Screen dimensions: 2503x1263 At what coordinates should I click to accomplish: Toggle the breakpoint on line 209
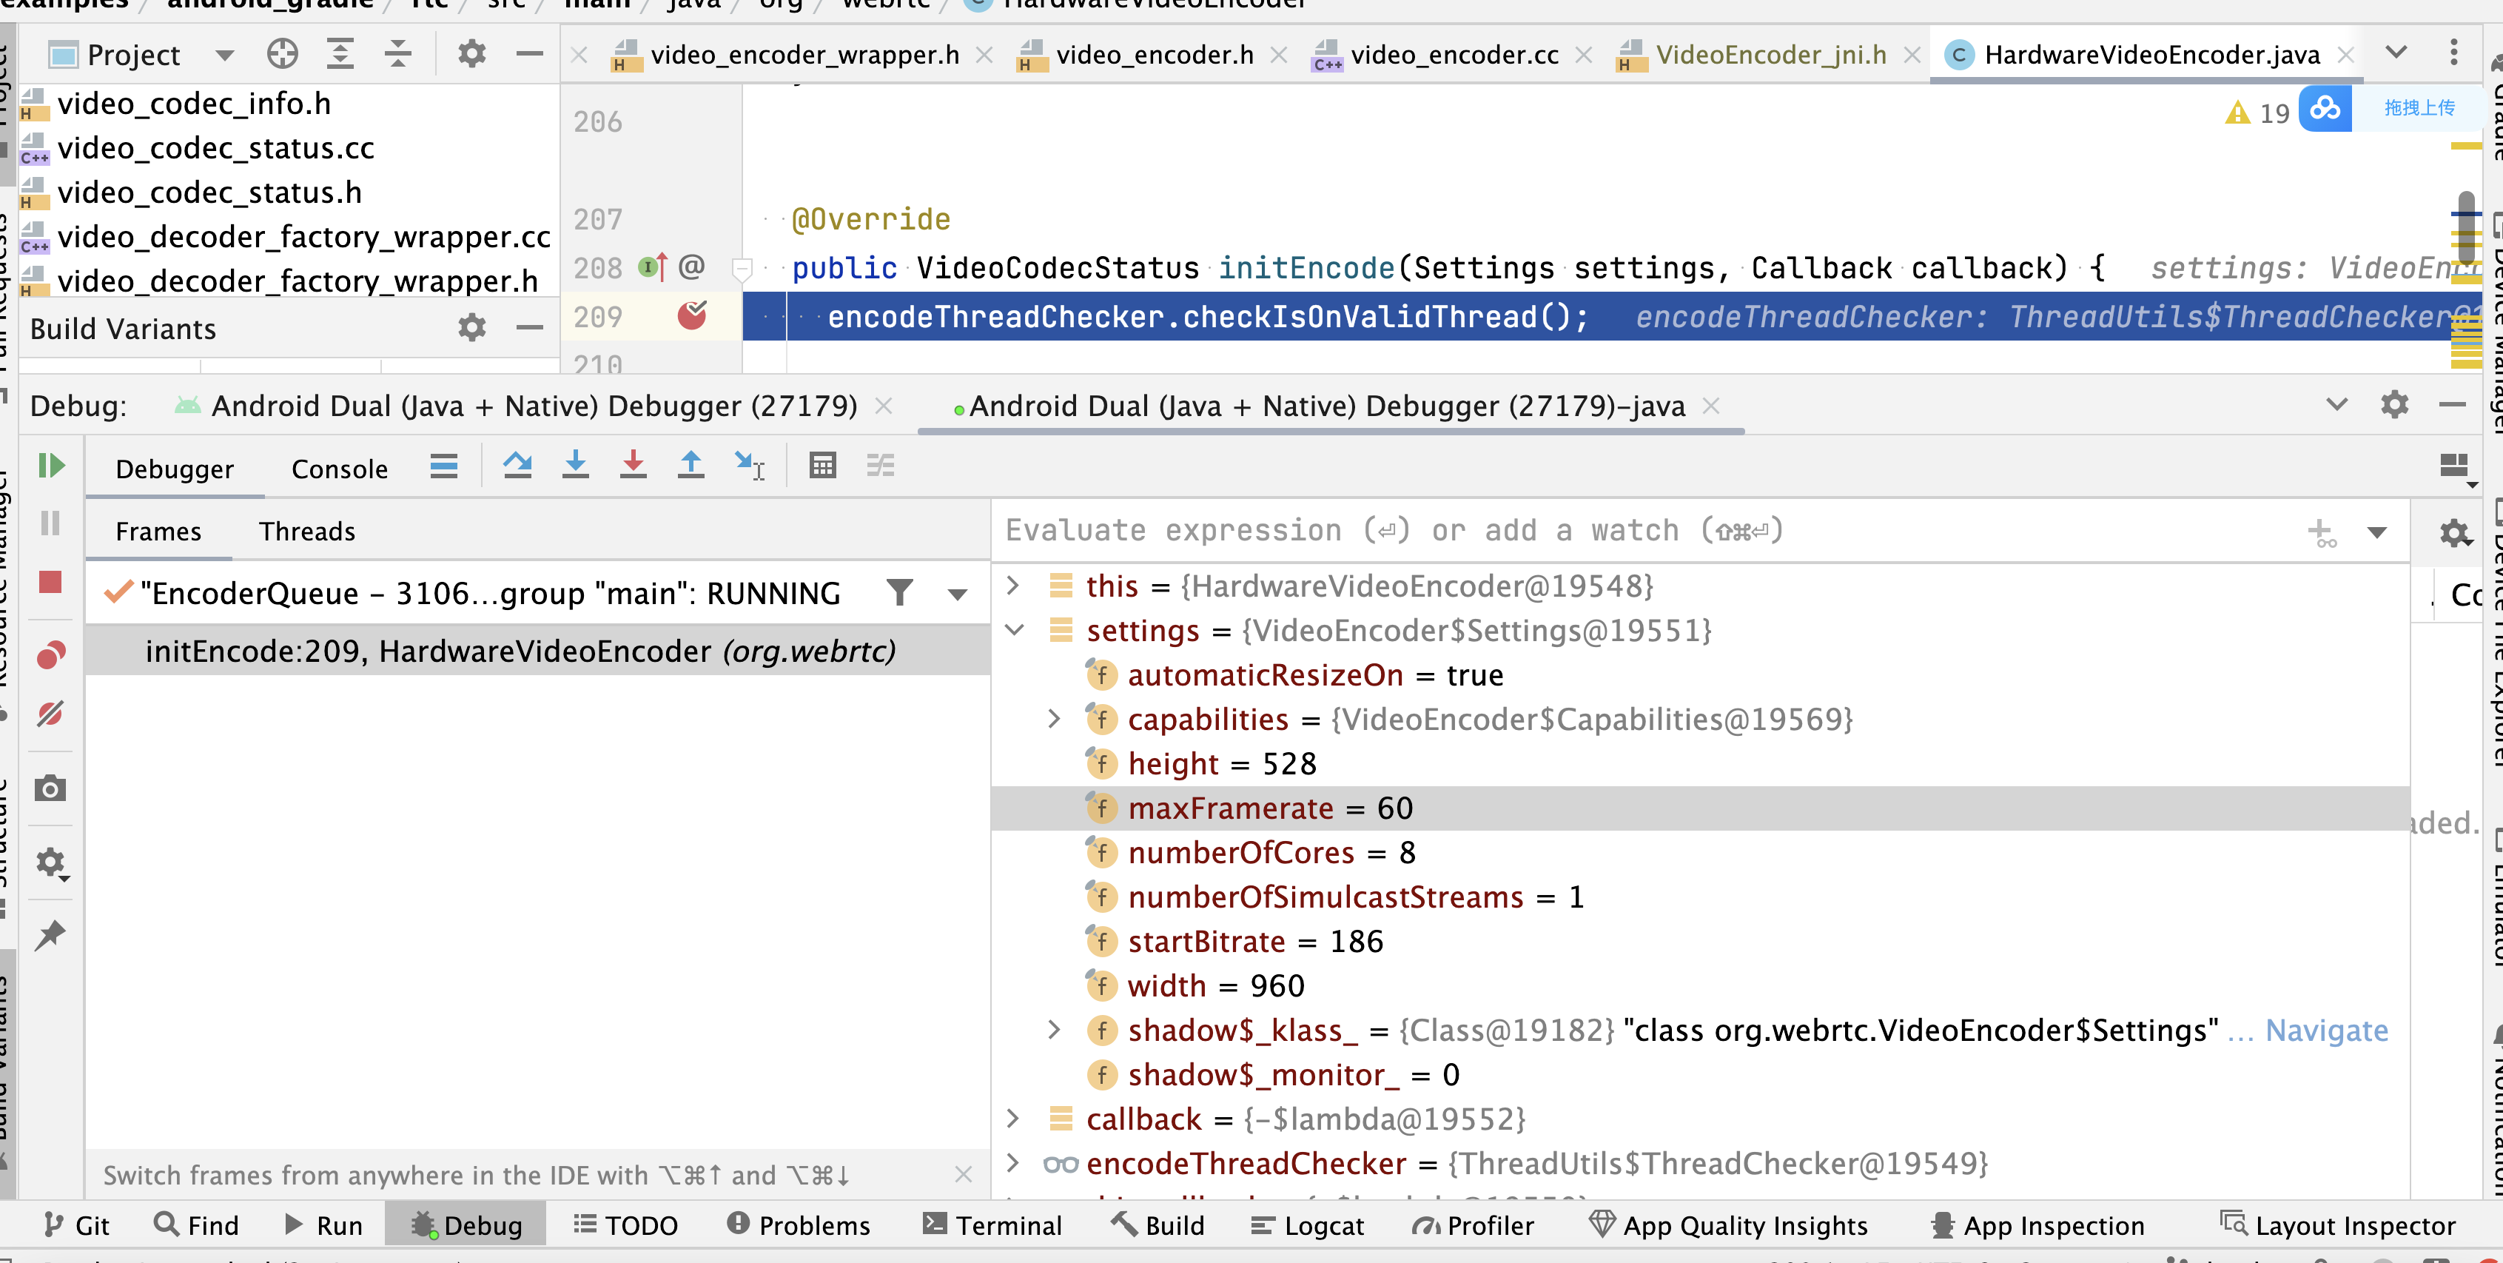pos(692,315)
